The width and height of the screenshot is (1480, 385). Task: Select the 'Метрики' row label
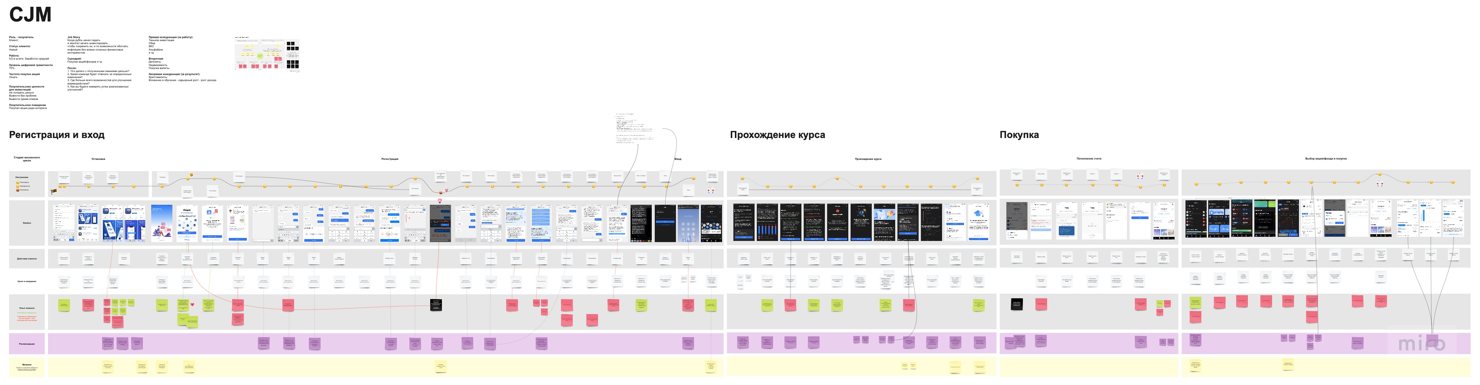point(27,364)
